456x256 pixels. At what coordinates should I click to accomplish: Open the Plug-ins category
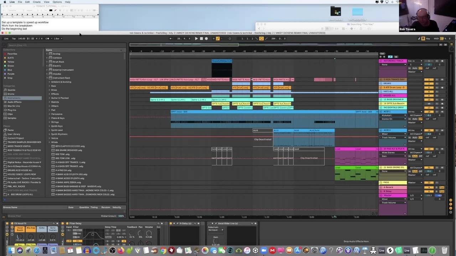(x=12, y=110)
